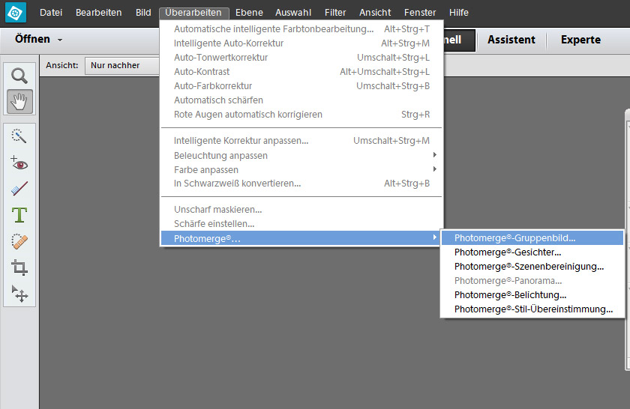Select the Move tool

(x=19, y=294)
